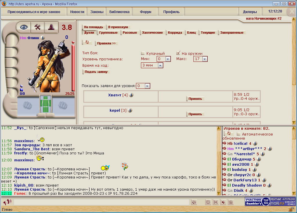Viewport: 297px width, 213px height.
Task: Switch to the Блиц tab
Action: click(x=191, y=33)
